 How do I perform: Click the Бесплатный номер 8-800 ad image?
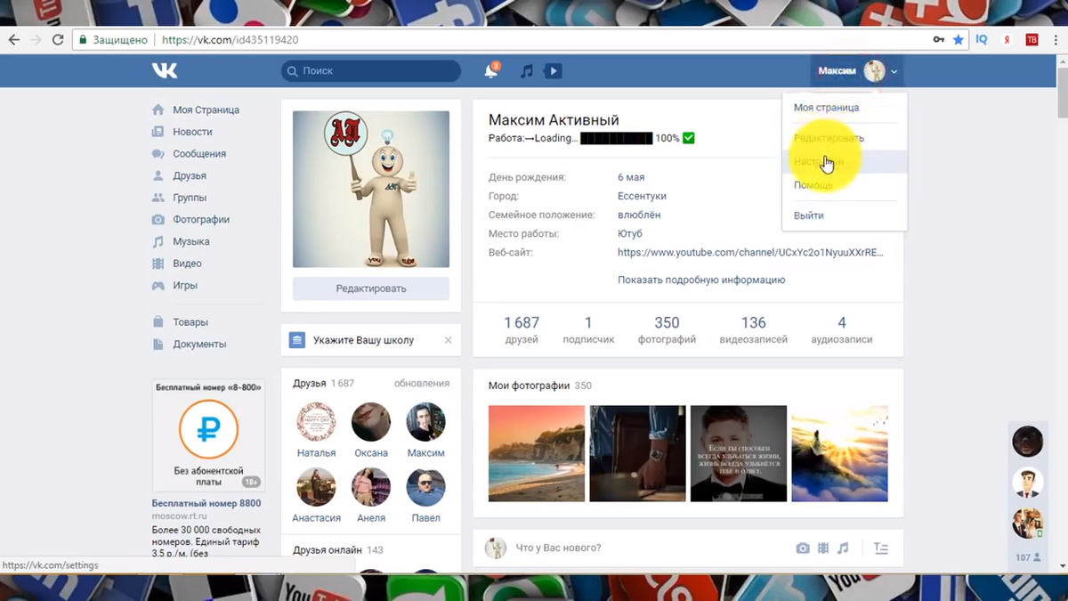(208, 436)
